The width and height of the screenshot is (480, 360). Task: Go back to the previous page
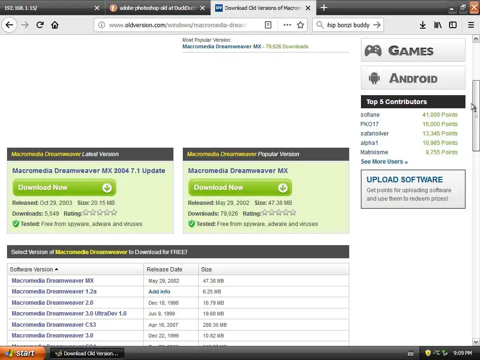9,25
